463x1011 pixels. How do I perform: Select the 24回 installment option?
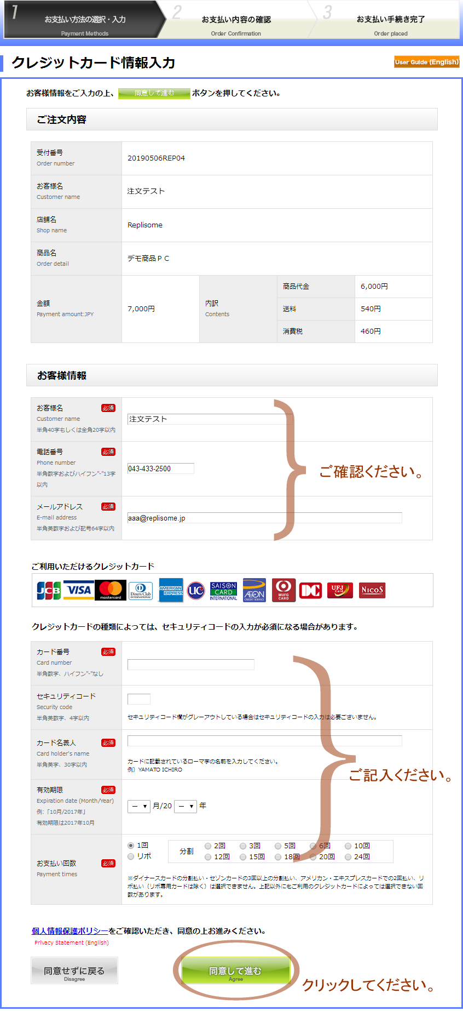[x=348, y=857]
